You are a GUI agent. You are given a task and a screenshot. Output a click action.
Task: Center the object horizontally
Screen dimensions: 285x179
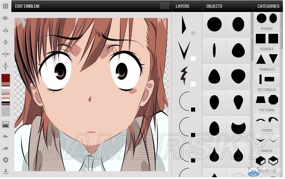[x=5, y=54]
